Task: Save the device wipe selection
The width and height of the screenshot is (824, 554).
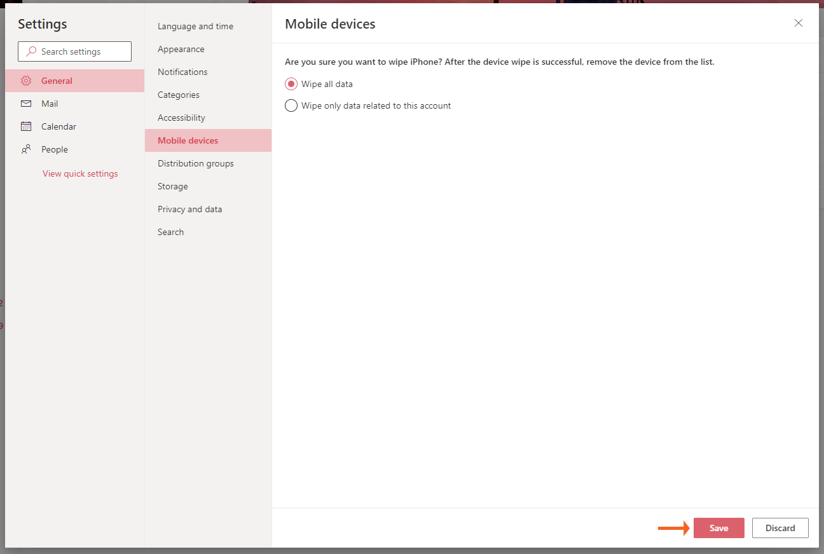Action: coord(718,528)
